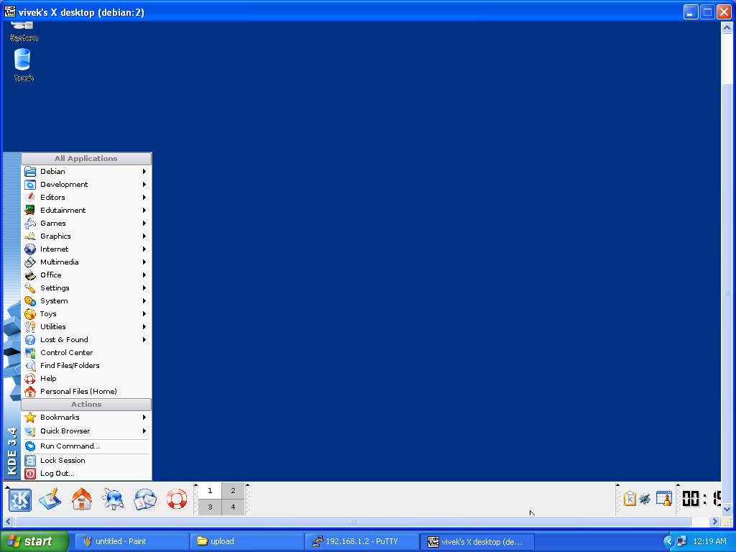Click the Debian folder icon in the menu
The width and height of the screenshot is (736, 552).
click(30, 171)
